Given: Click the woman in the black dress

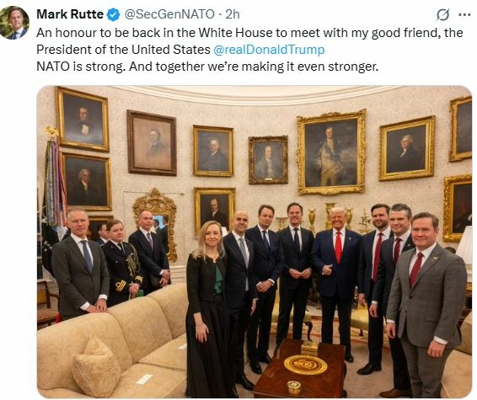Looking at the screenshot, I should [x=207, y=308].
